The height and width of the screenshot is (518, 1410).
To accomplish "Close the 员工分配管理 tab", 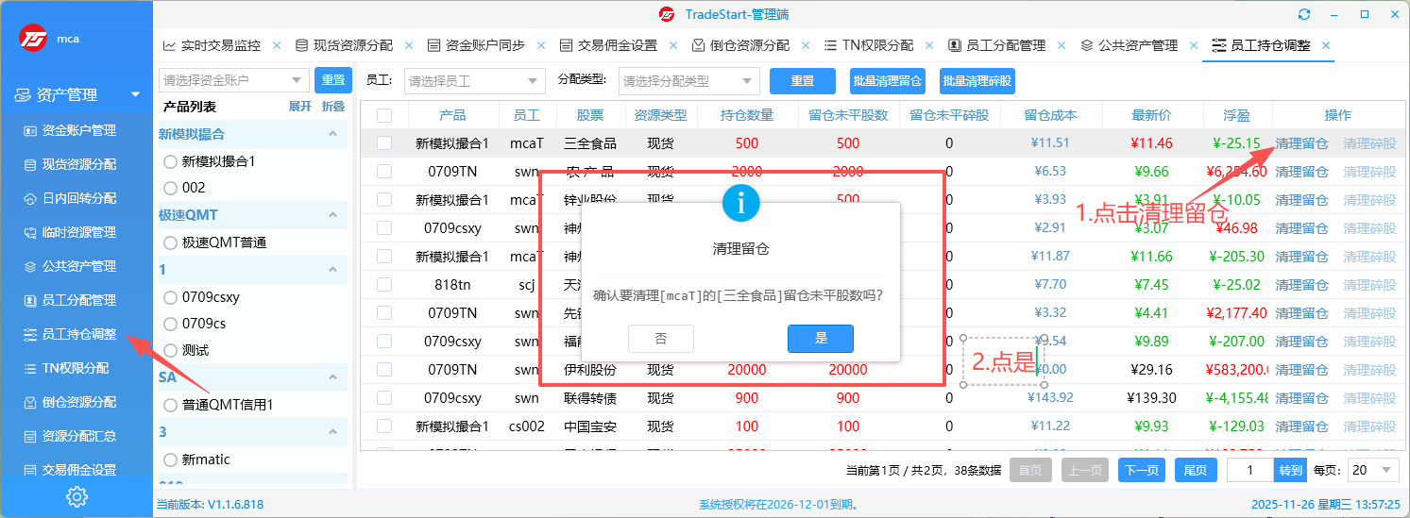I will [1062, 45].
